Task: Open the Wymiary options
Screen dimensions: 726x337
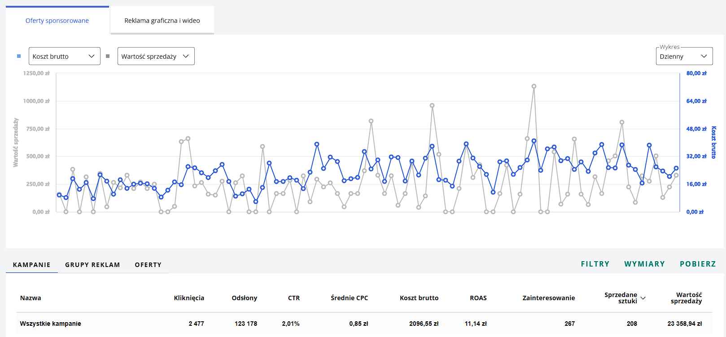Action: (x=644, y=264)
